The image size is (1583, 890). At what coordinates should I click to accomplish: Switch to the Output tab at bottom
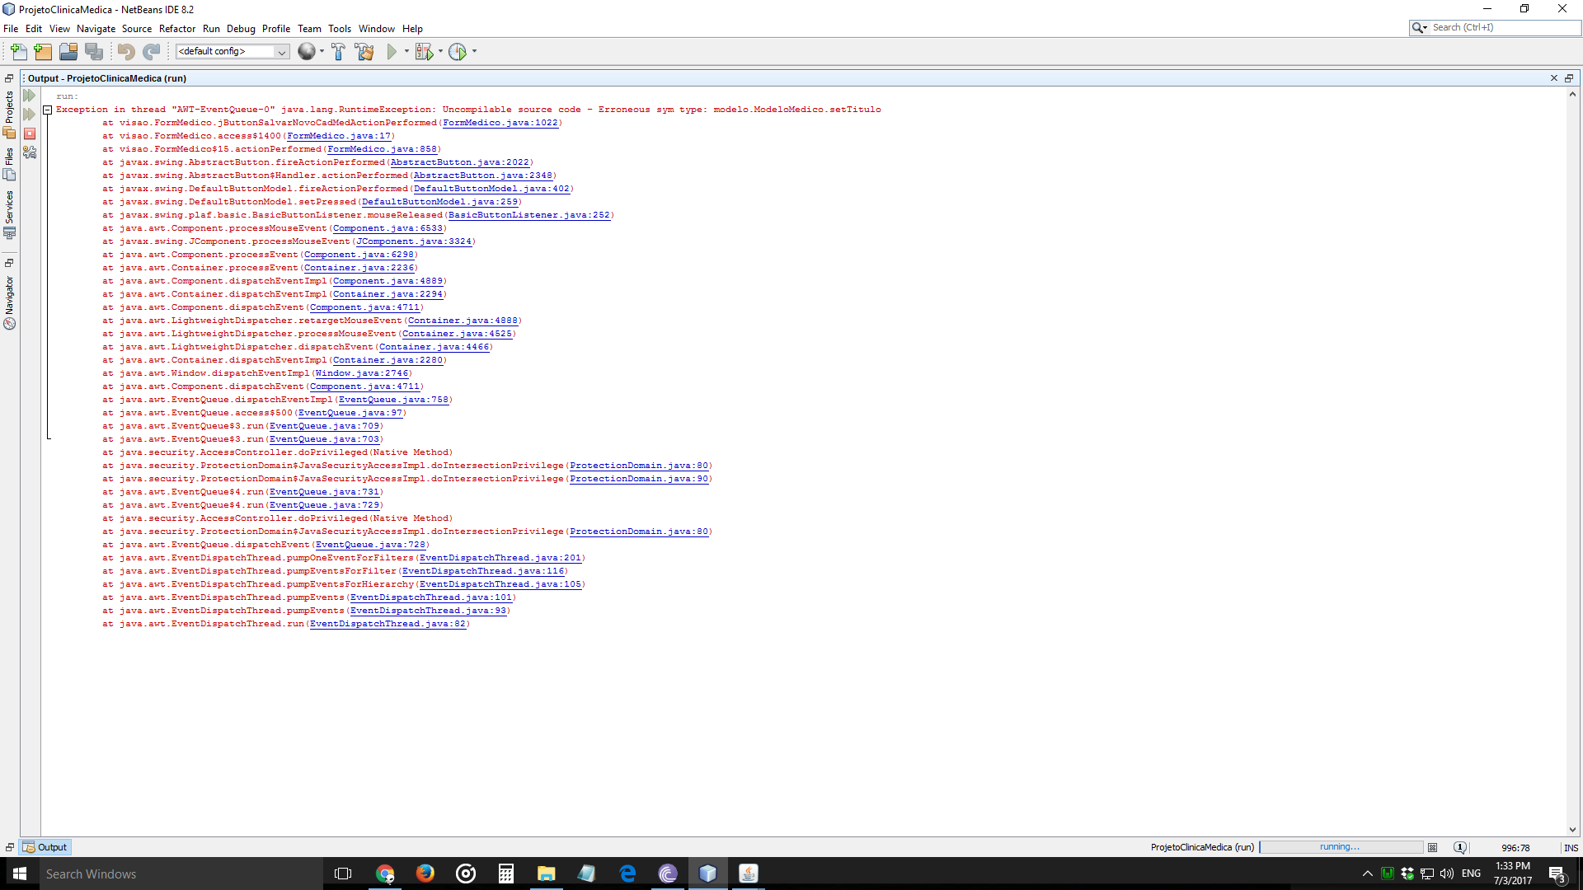pos(46,847)
